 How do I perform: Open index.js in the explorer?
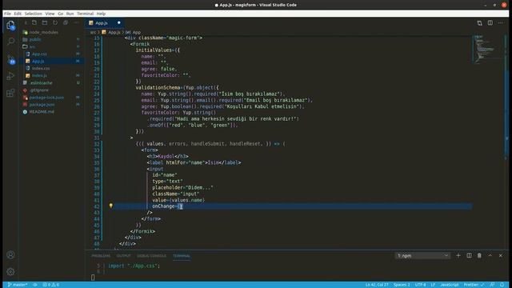click(39, 75)
